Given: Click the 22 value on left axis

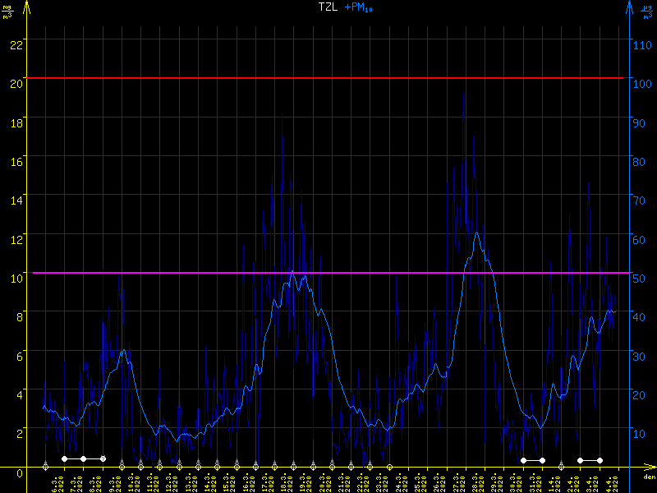Looking at the screenshot, I should pos(15,39).
